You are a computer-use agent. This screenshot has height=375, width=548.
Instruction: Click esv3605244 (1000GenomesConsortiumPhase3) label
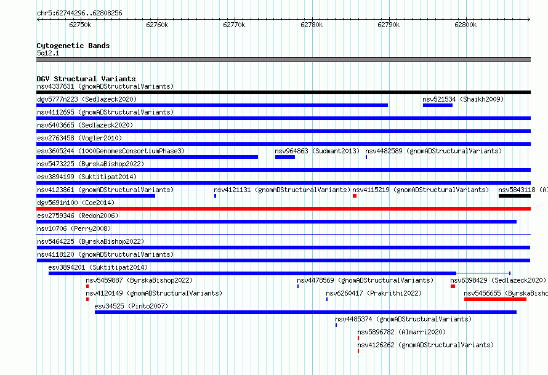(111, 151)
